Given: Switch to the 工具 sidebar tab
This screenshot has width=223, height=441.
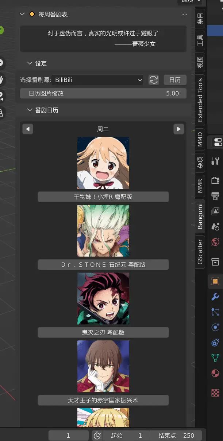Looking at the screenshot, I should pyautogui.click(x=200, y=40).
